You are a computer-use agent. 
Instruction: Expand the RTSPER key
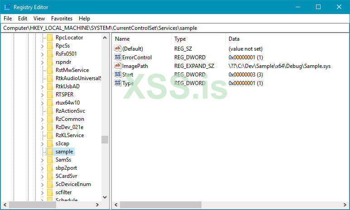[x=43, y=95]
